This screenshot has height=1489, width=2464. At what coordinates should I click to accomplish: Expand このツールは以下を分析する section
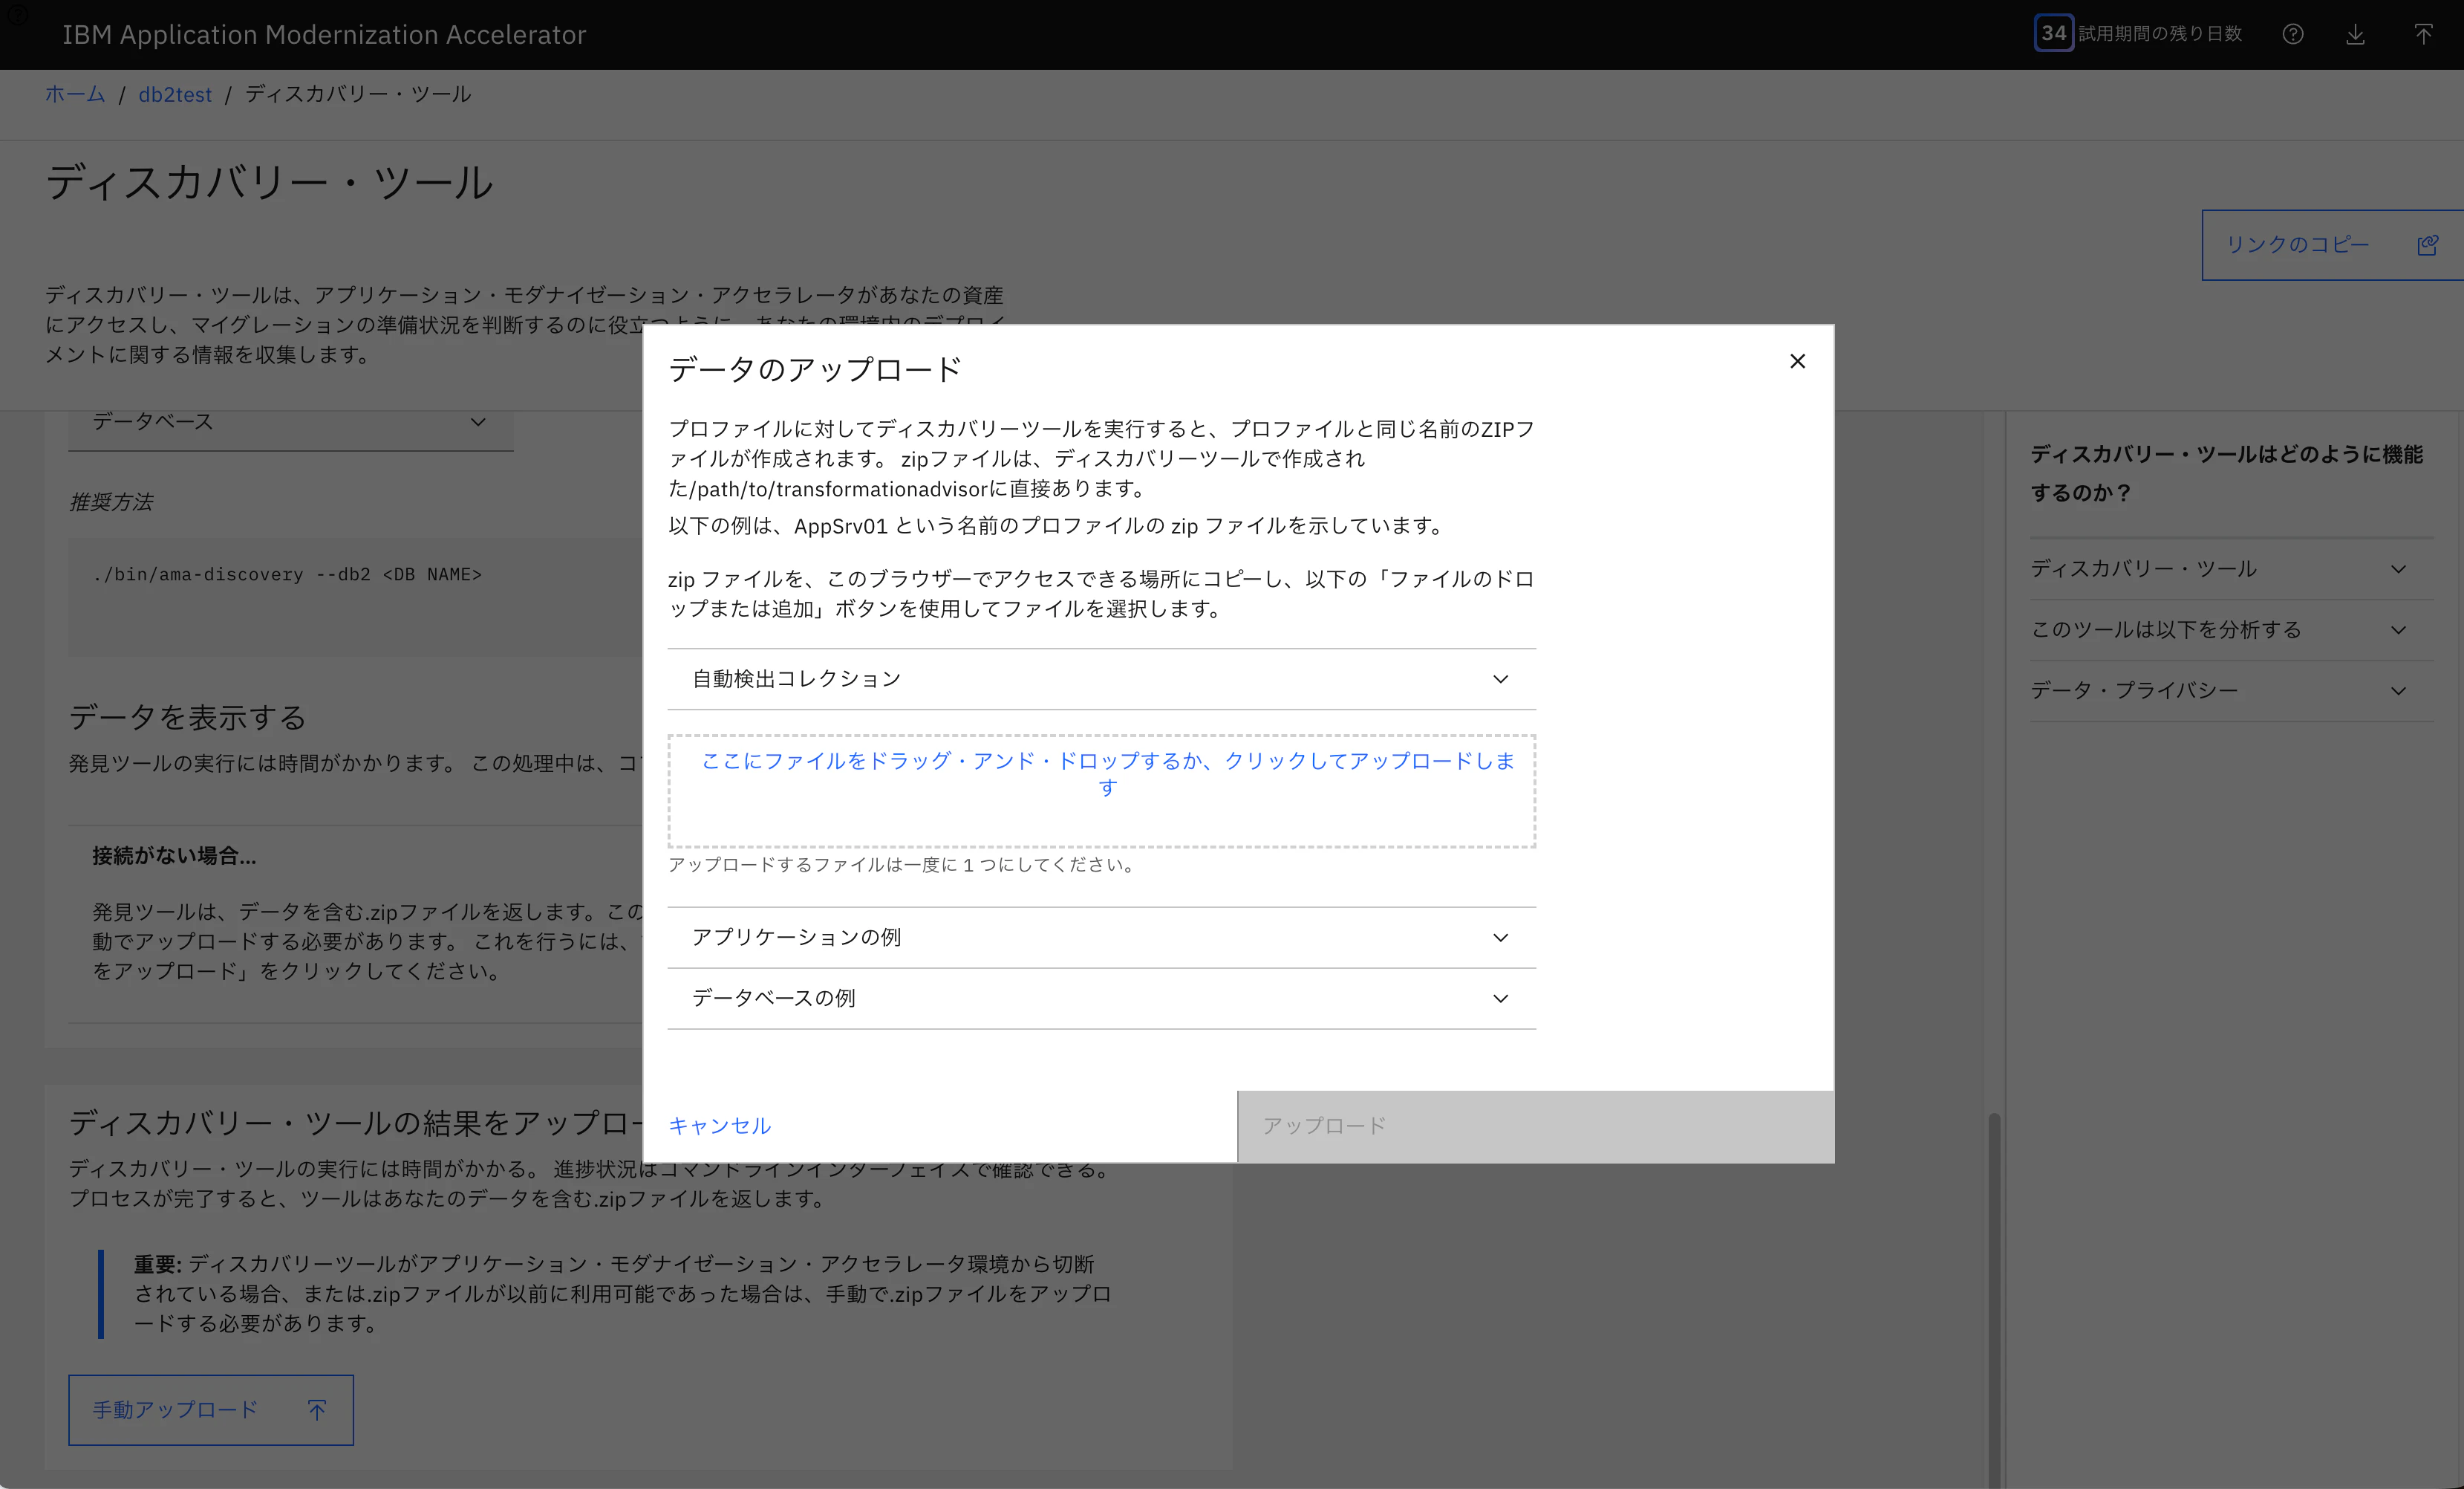click(x=2231, y=629)
